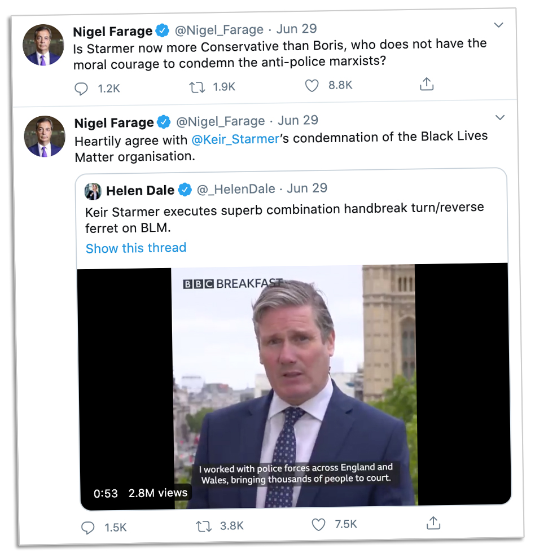This screenshot has height=553, width=535.
Task: Reply to the top Farage tweet
Action: (82, 89)
